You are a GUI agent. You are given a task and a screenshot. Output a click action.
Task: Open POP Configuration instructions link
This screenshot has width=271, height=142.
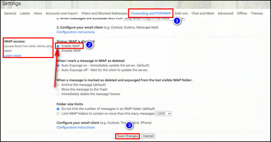point(76,32)
